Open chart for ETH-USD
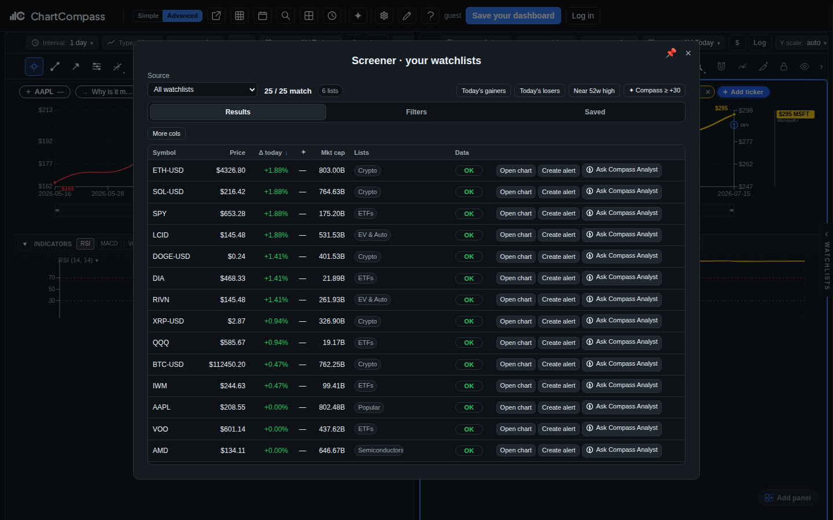The height and width of the screenshot is (520, 833). [x=515, y=170]
